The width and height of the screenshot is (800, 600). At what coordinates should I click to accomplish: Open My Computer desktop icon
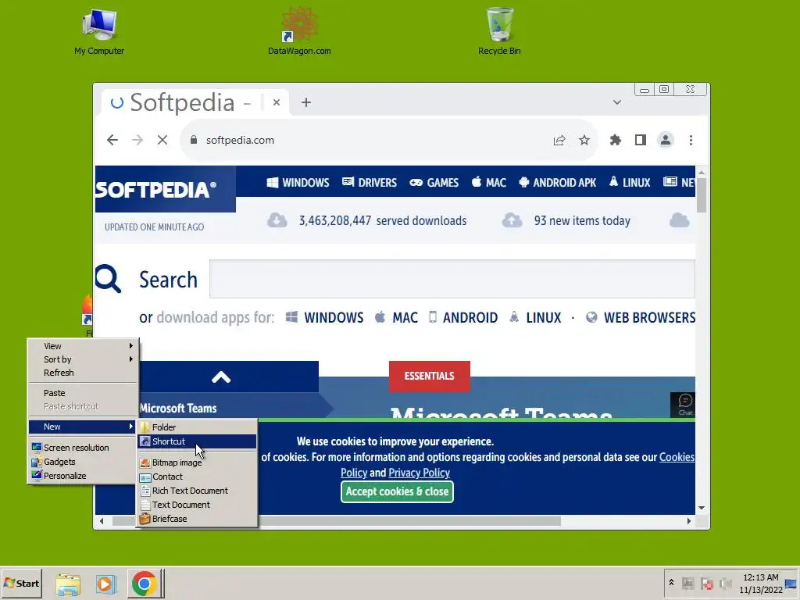click(x=99, y=31)
